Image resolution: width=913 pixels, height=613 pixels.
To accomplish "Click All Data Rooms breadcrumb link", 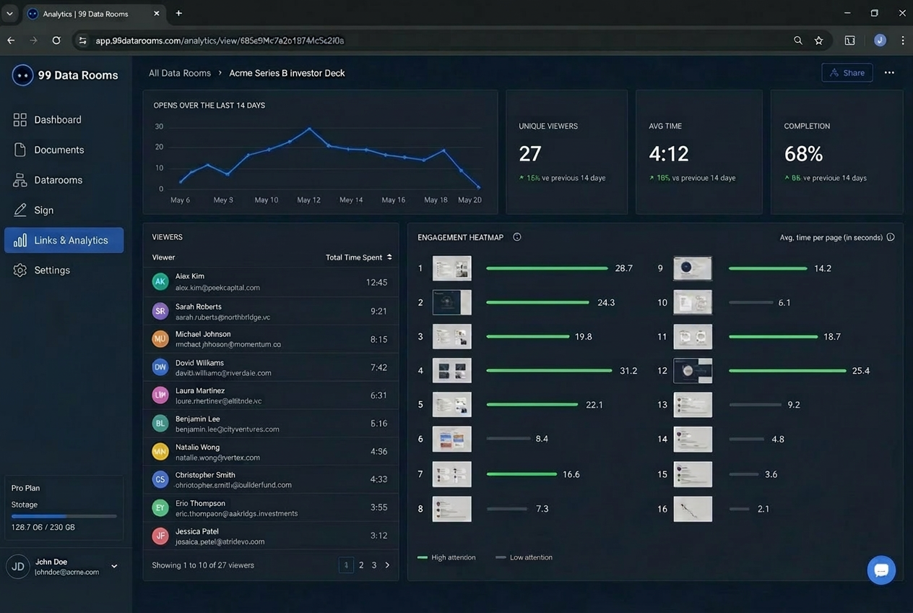I will click(180, 73).
